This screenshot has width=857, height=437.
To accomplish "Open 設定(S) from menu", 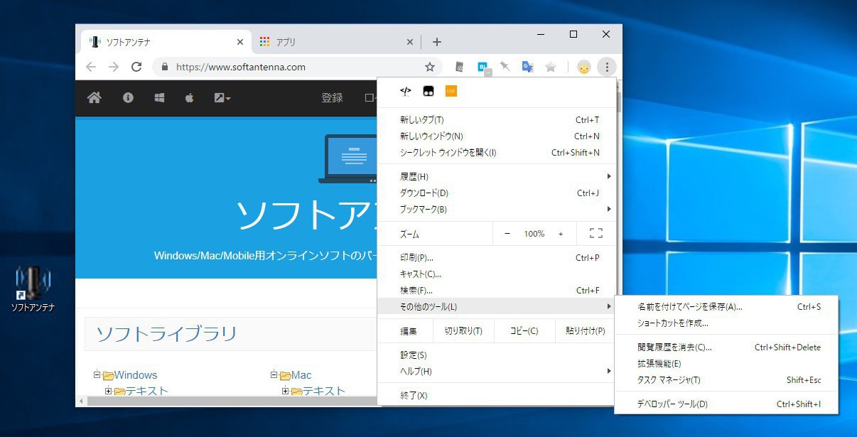I will point(496,355).
